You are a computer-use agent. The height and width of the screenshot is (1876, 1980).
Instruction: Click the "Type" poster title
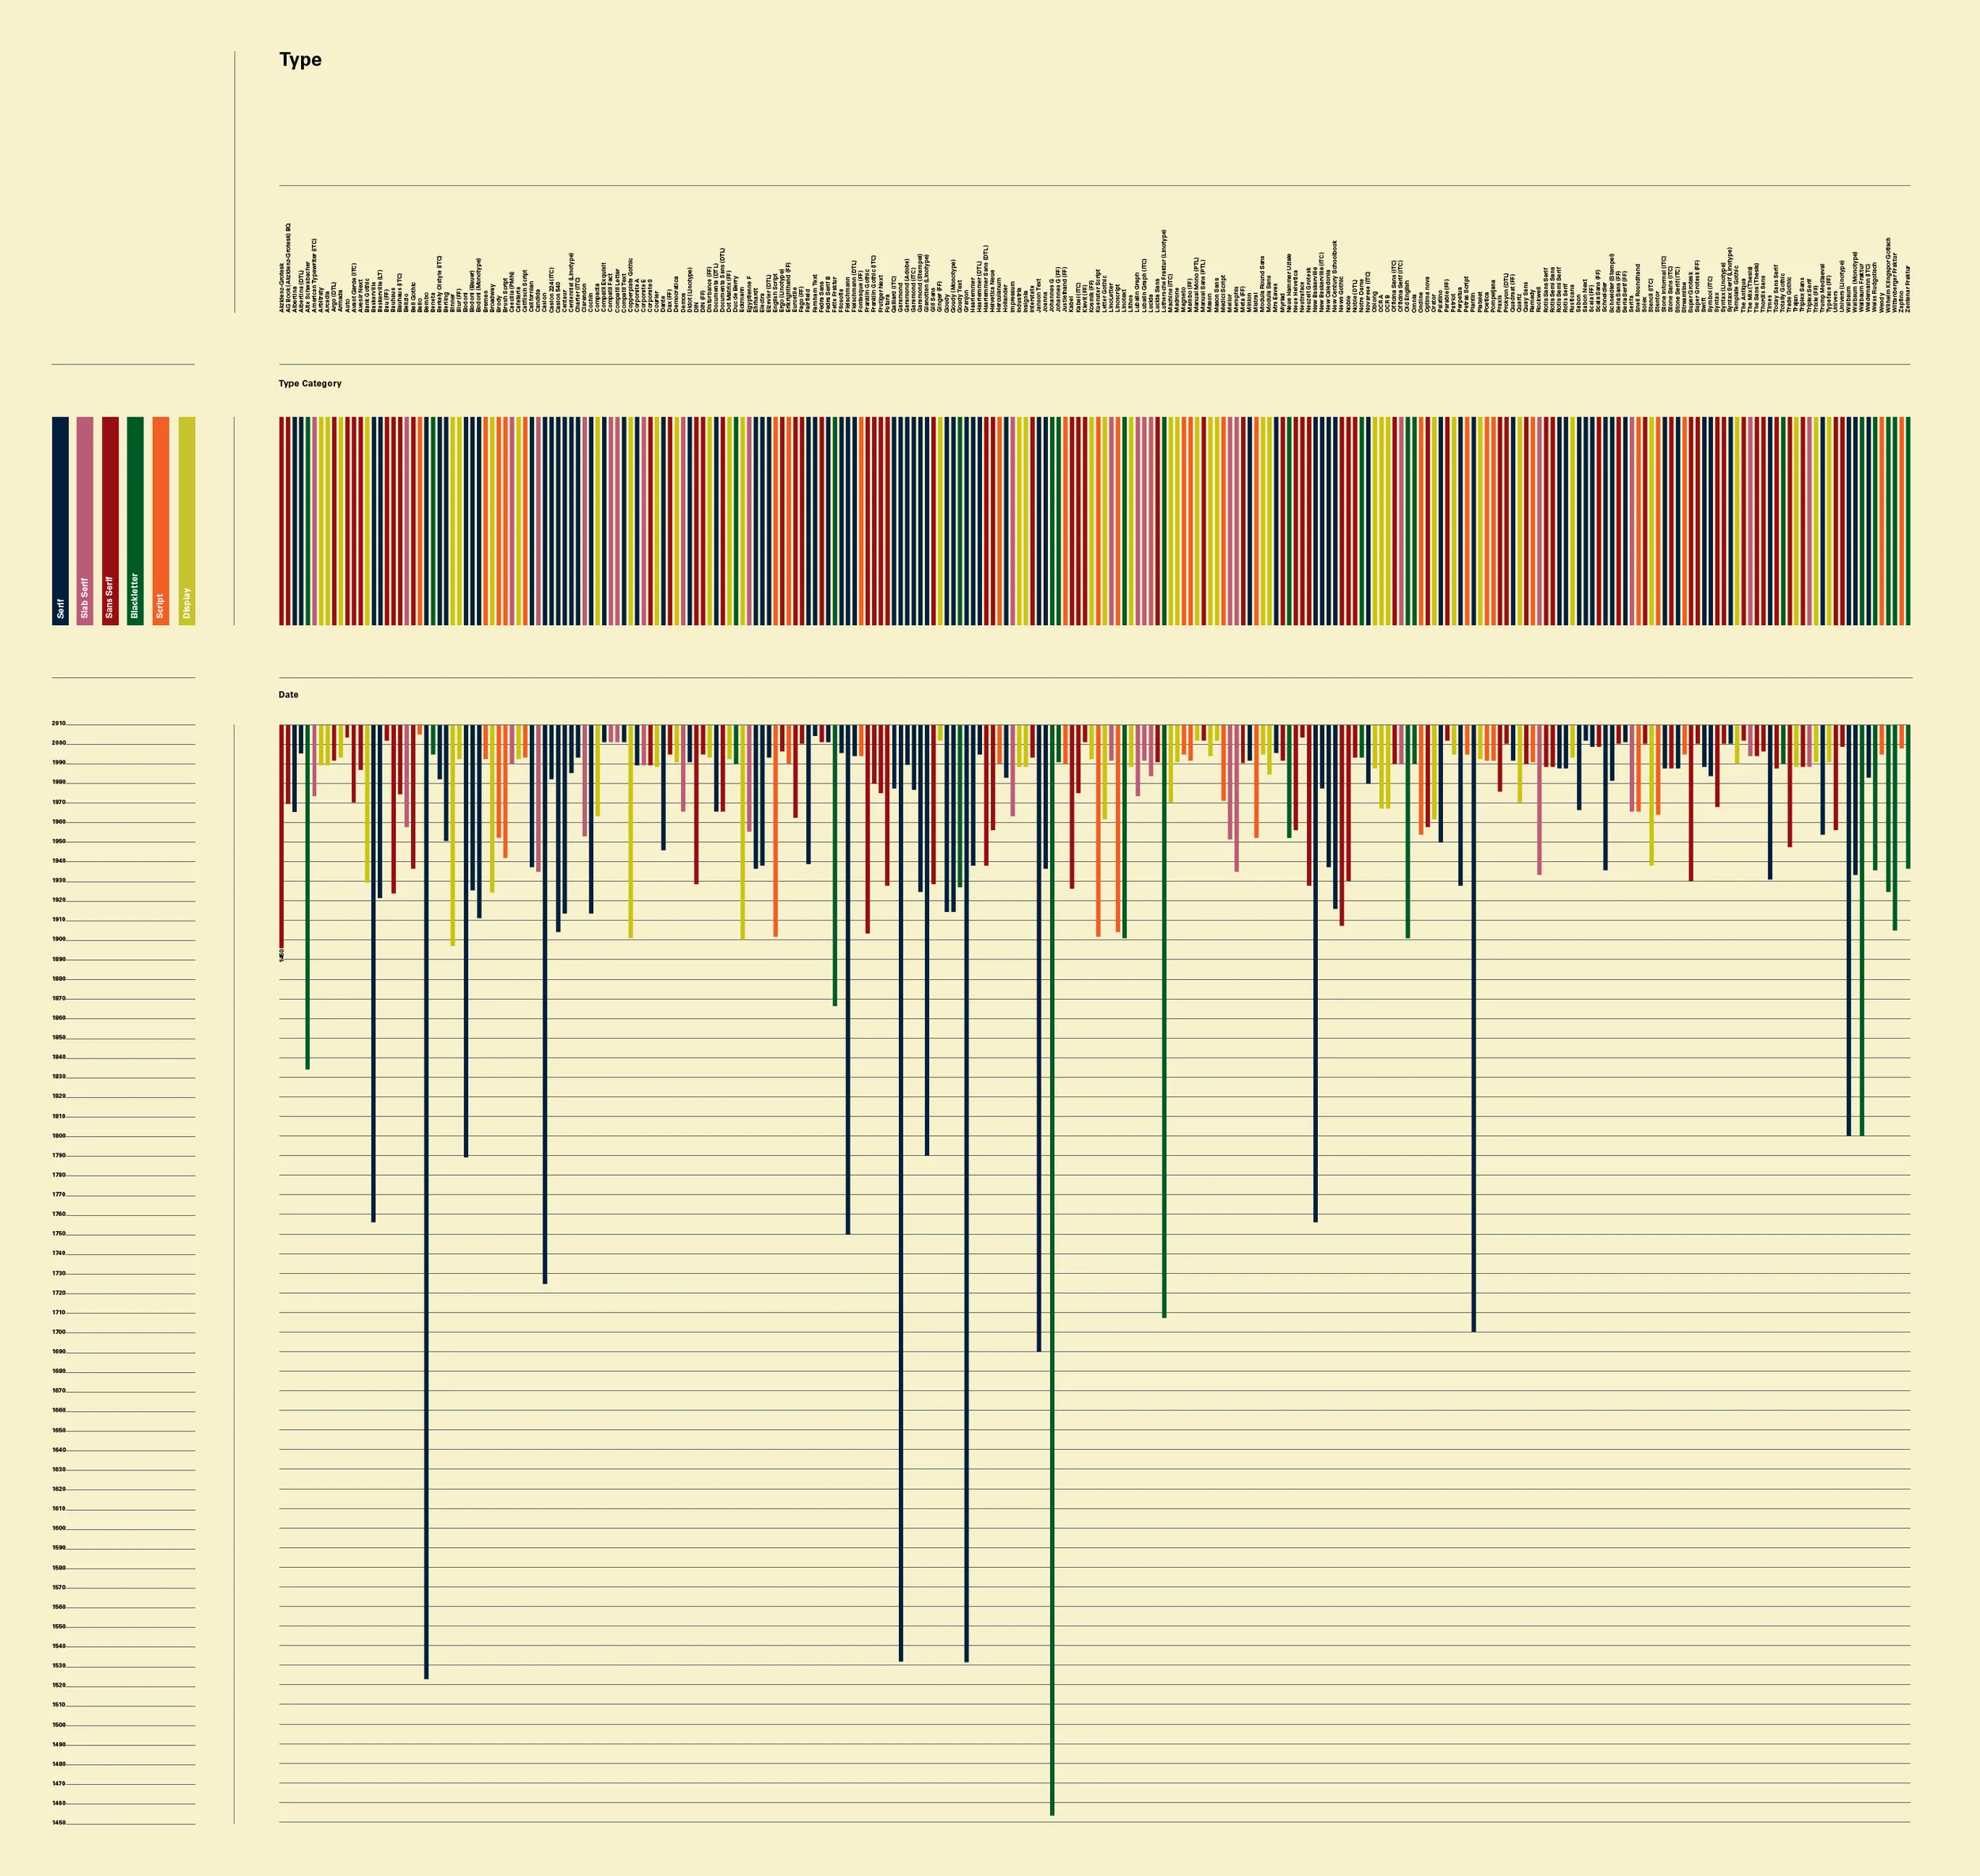click(301, 60)
